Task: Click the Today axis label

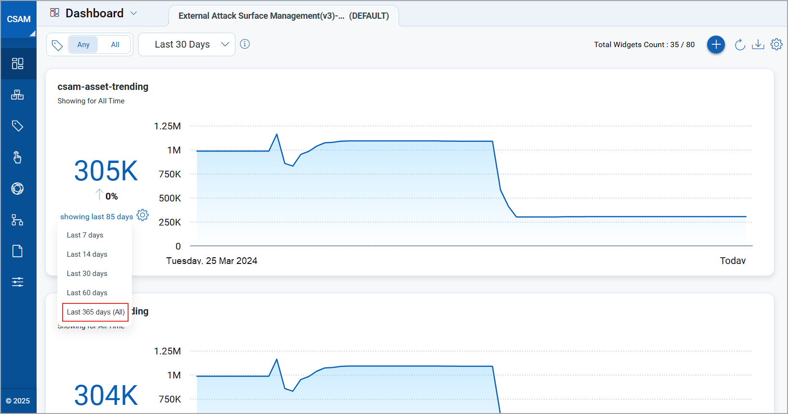Action: [x=733, y=261]
